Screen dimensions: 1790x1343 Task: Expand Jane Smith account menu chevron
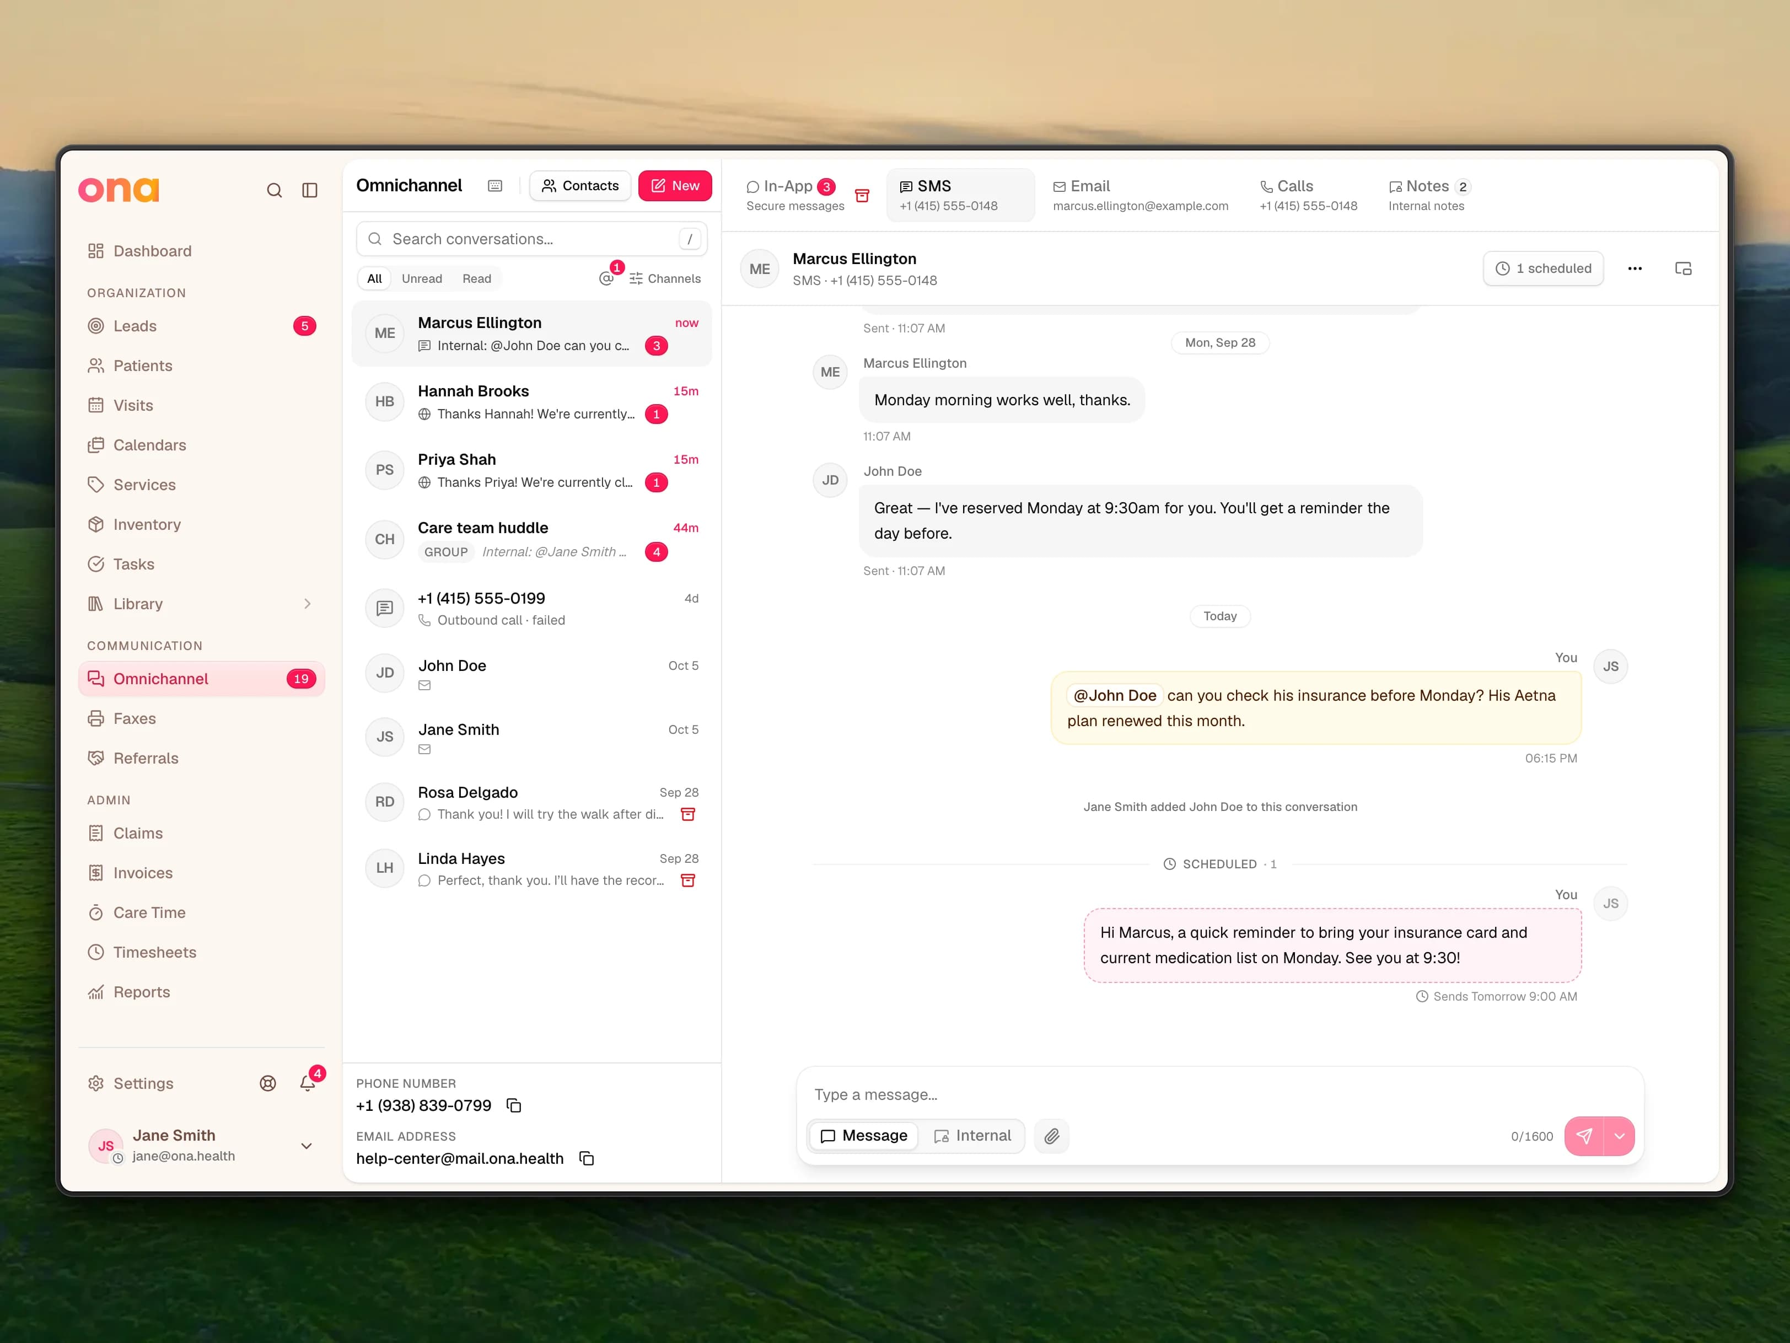(x=307, y=1146)
